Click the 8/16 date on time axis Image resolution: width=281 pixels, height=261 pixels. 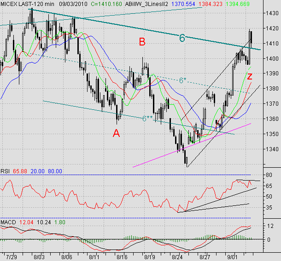(122, 254)
